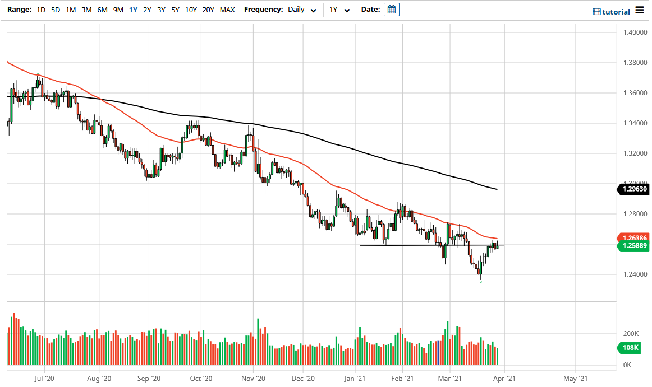Click the 20Y range button
652x387 pixels.
coord(206,10)
